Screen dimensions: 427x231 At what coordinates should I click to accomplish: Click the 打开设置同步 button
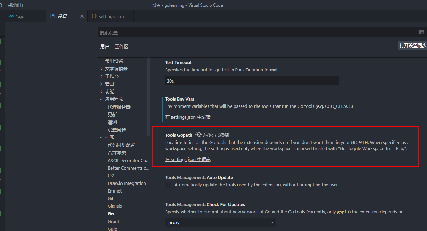click(412, 45)
